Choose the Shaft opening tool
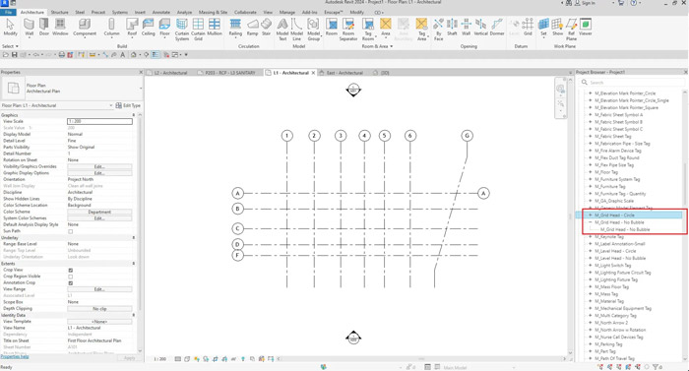Viewport: 689px width, 371px height. 452,27
